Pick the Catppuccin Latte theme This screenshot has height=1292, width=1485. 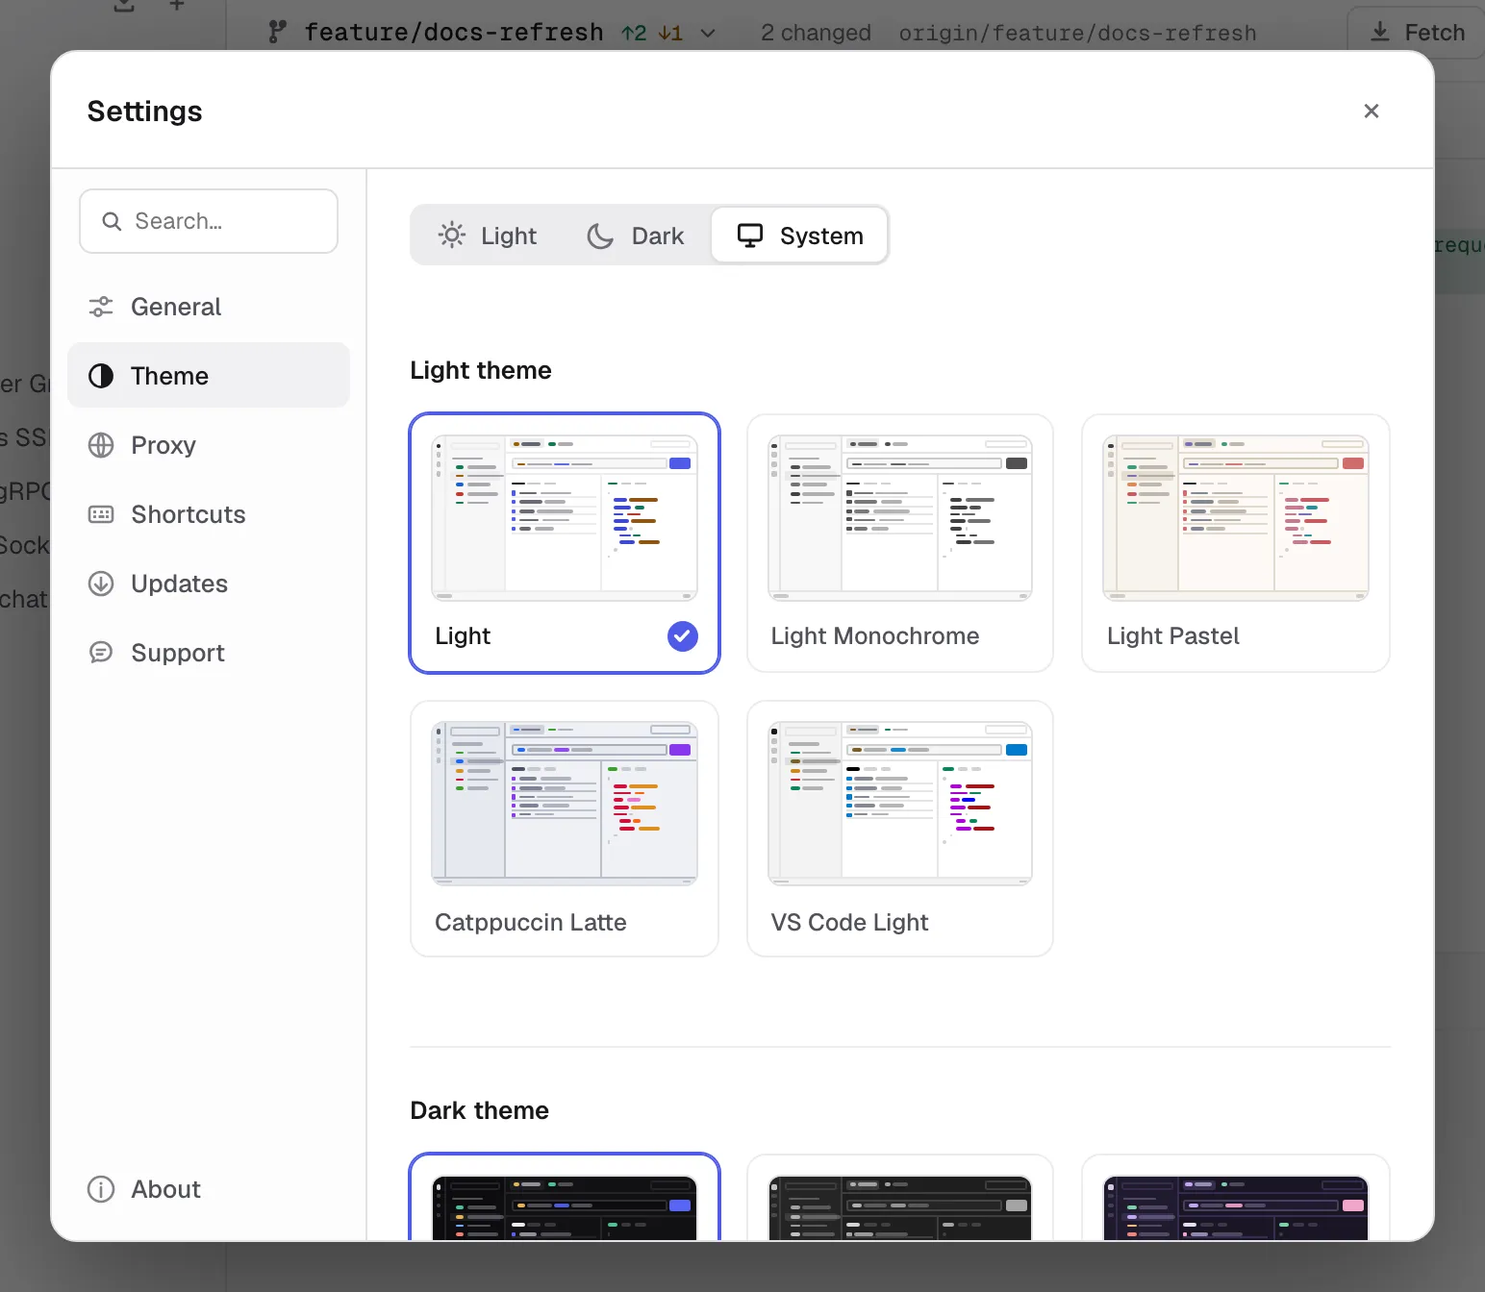click(565, 829)
